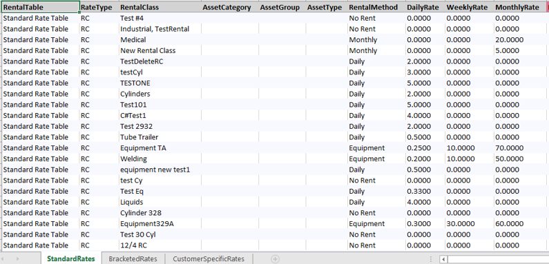Select the Equipment329A weekly rate 30.0000
The height and width of the screenshot is (264, 549).
tap(469, 224)
